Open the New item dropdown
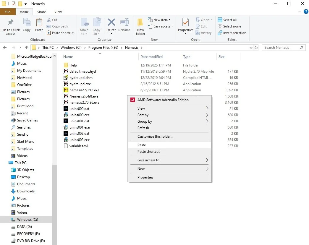This screenshot has height=245, width=309. pos(160,20)
